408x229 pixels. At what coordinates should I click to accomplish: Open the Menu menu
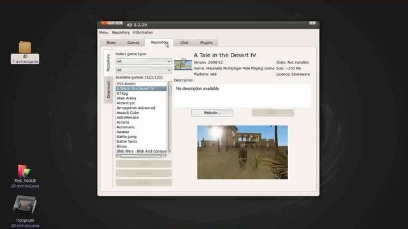tap(103, 32)
